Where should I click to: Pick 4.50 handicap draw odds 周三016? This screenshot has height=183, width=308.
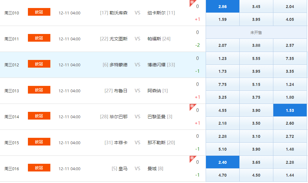click(256, 175)
